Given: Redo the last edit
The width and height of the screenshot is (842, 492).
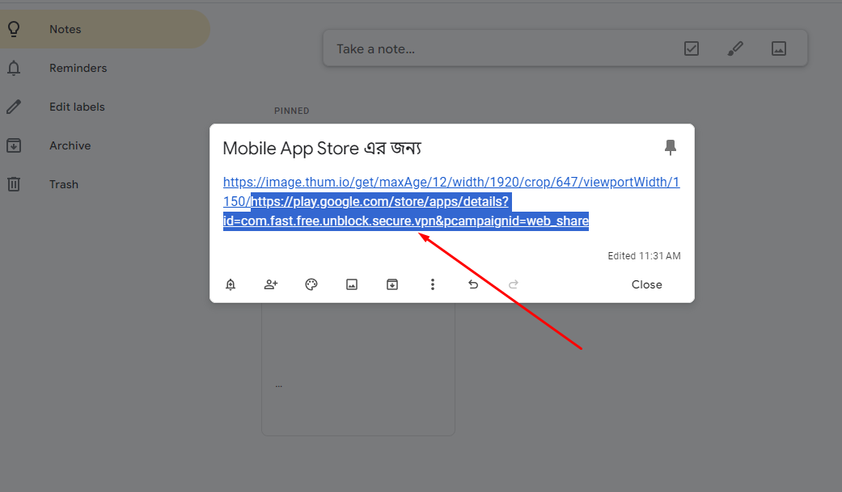Looking at the screenshot, I should (514, 284).
